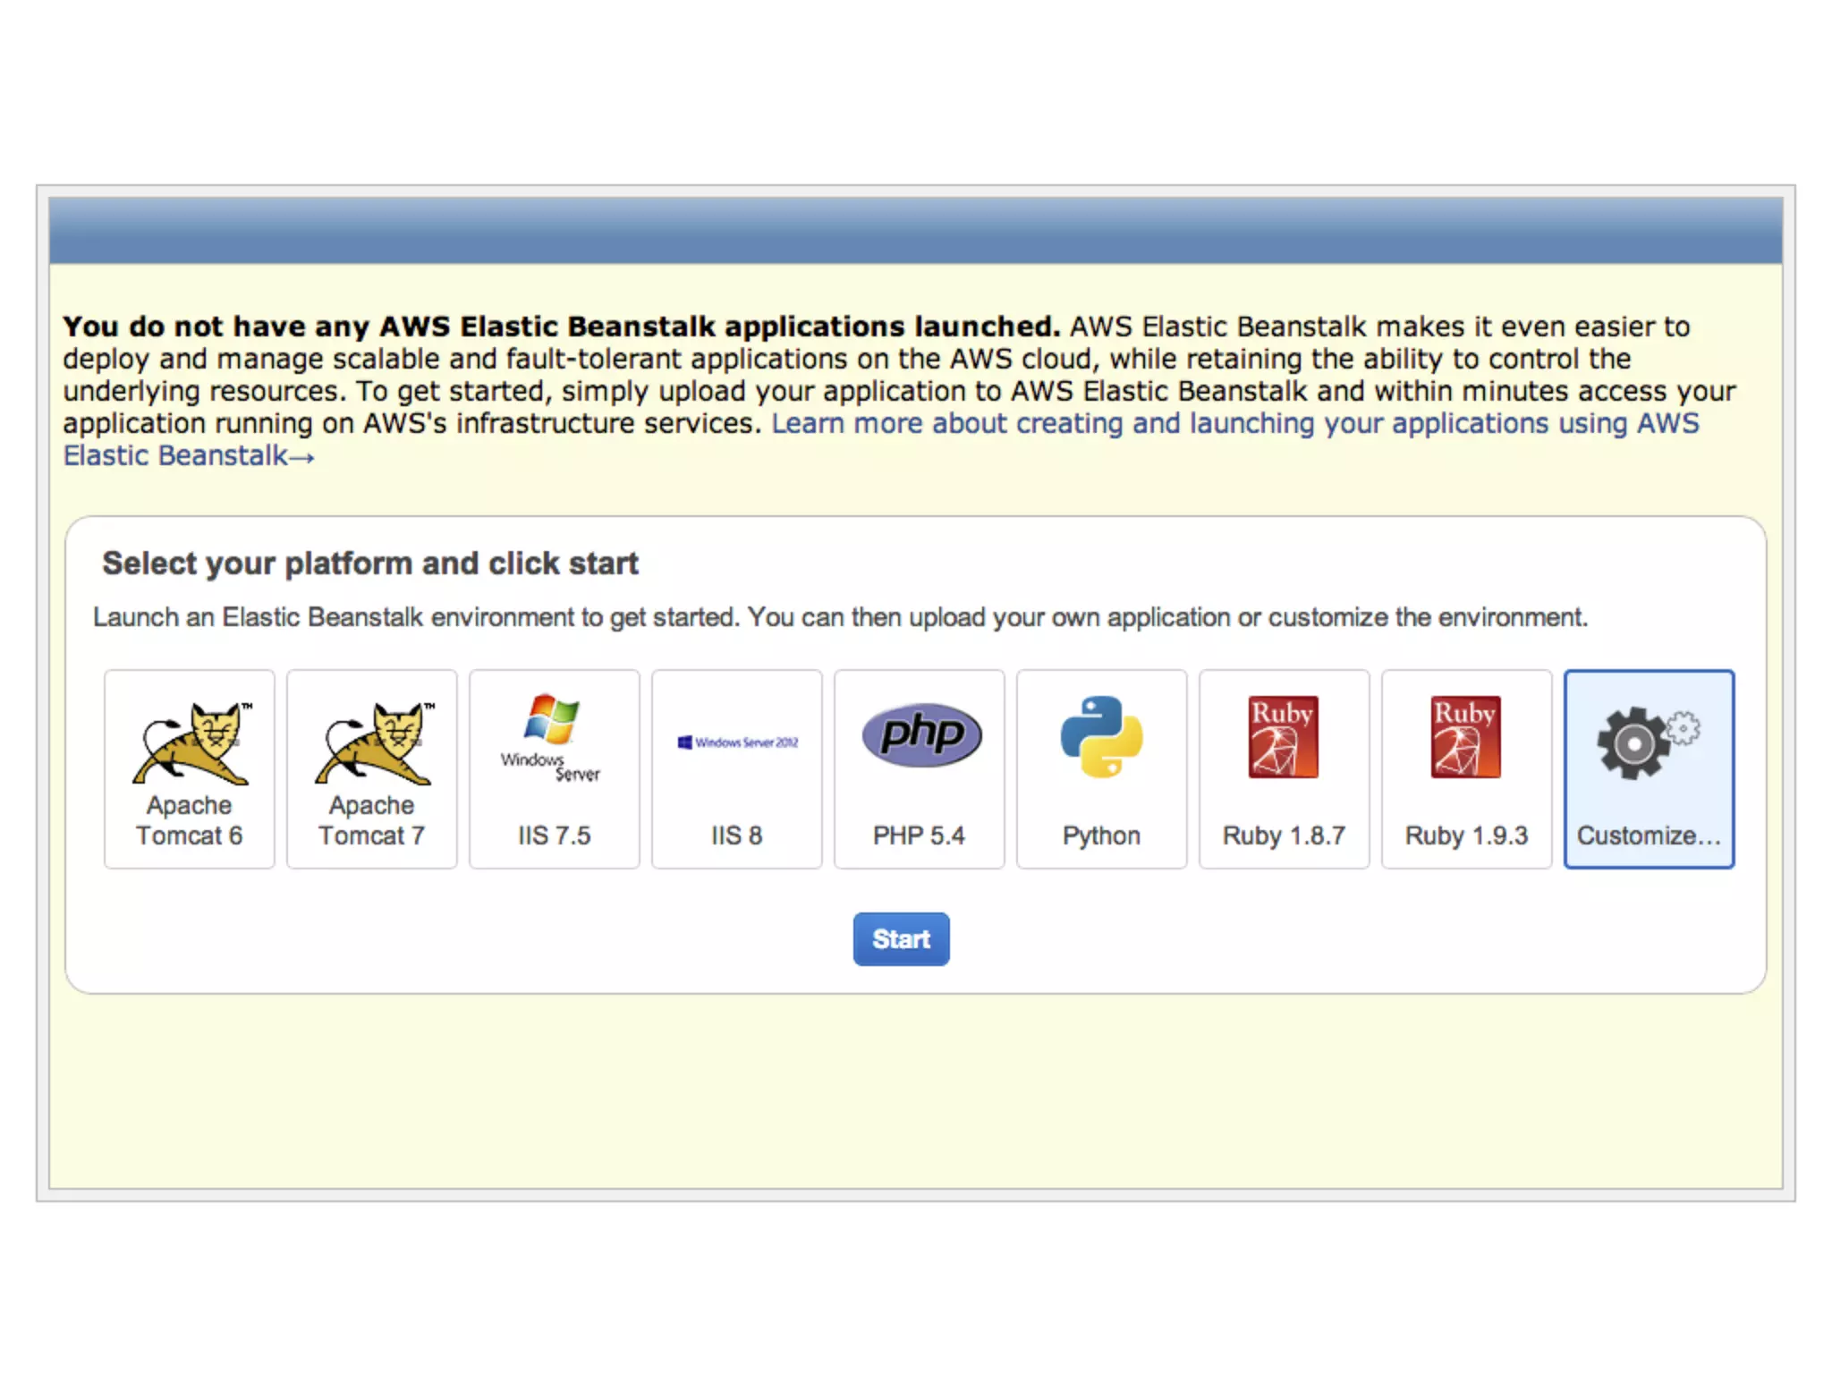Pick the Ruby 1.8.7 platform label

pyautogui.click(x=1284, y=835)
